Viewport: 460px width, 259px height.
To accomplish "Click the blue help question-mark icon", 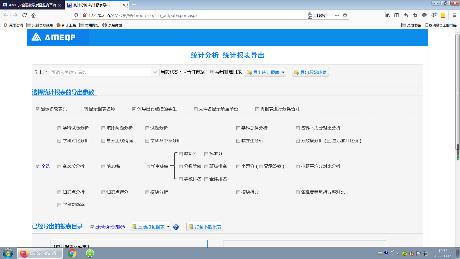I will point(176,227).
